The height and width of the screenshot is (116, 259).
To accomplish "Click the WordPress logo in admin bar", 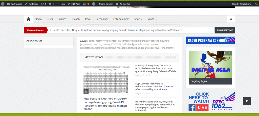I will (x=3, y=4).
